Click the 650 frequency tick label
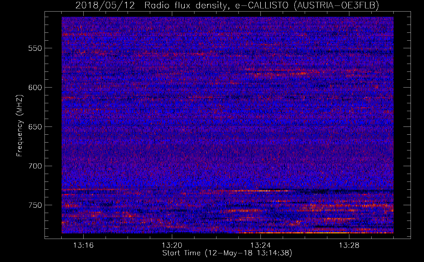 click(35, 127)
